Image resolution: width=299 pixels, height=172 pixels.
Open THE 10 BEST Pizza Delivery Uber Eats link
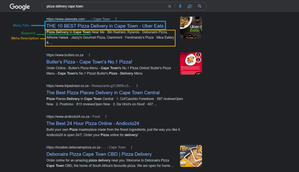tap(105, 26)
